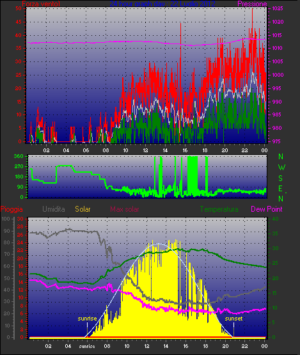Click the '06' hour tick under the wind chart
This screenshot has height=355, width=300.
click(x=86, y=150)
